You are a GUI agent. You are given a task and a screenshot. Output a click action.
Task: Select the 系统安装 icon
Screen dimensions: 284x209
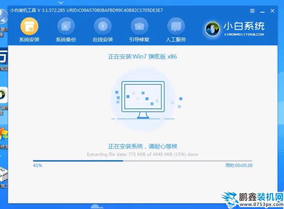pyautogui.click(x=29, y=27)
